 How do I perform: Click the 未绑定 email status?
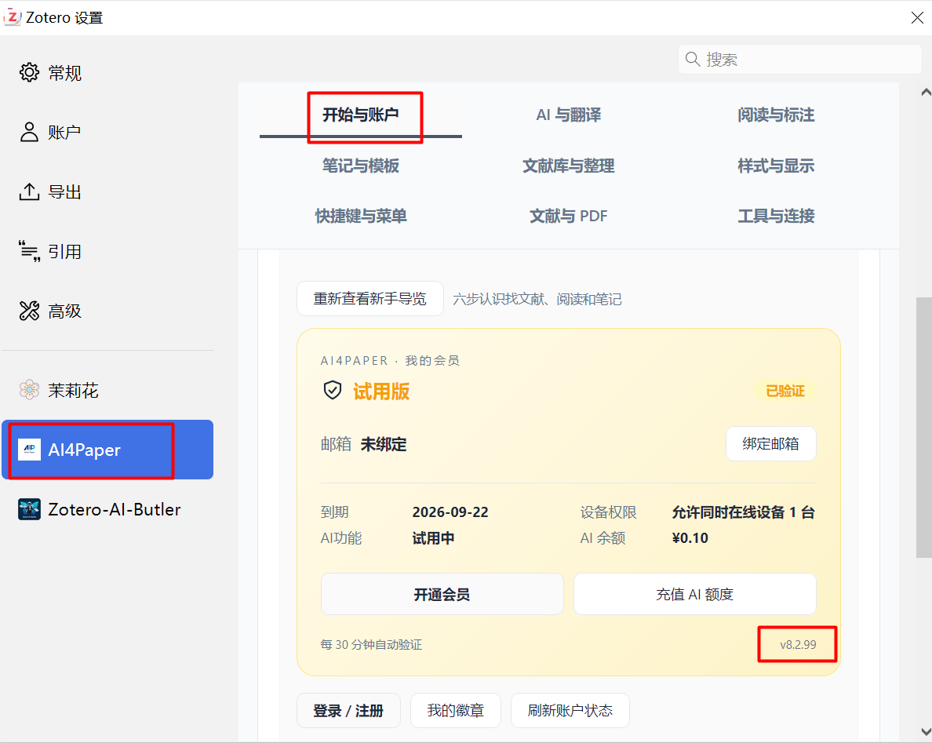(384, 444)
